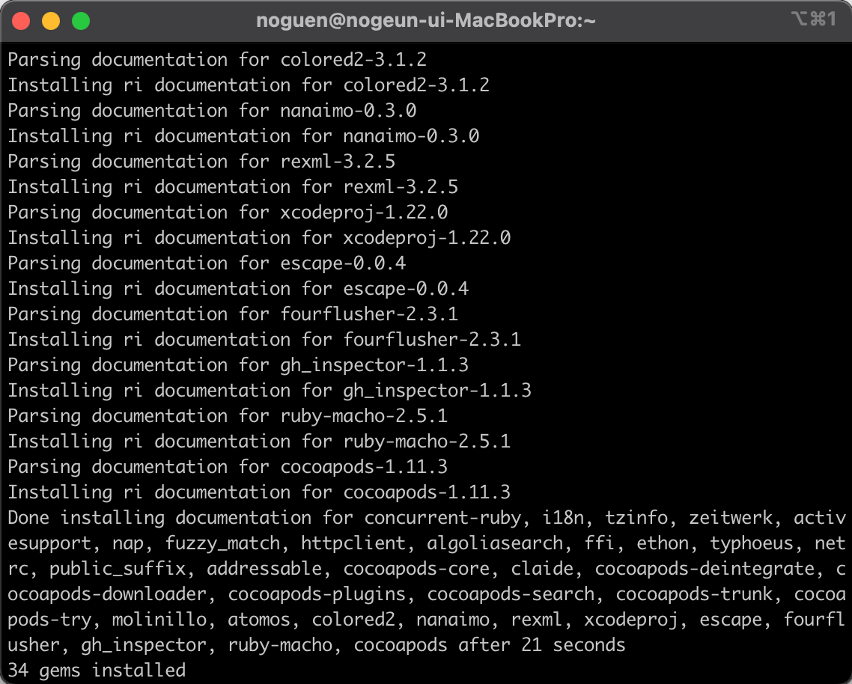Screen dimensions: 852x684
Task: Click the word 'cocoapods-core' in the gem list
Action: click(x=416, y=569)
